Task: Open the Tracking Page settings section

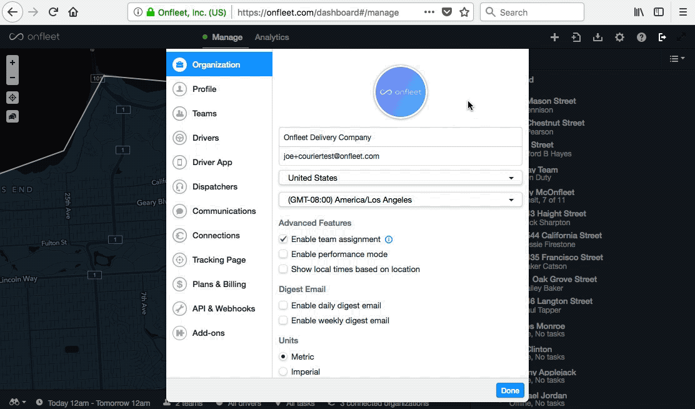Action: click(x=219, y=260)
